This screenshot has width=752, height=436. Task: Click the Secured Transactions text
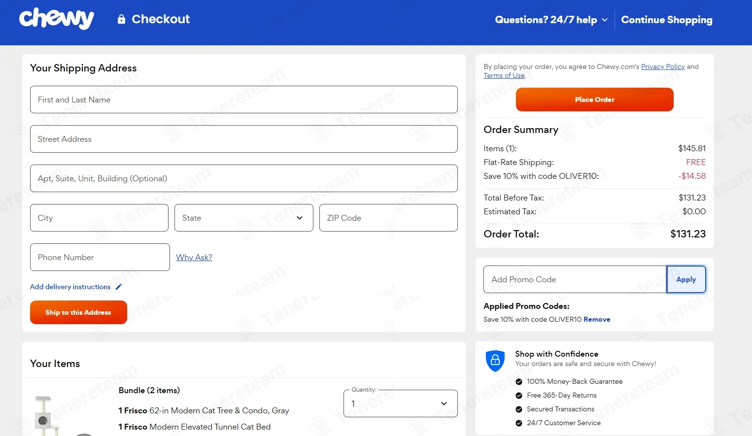point(560,409)
